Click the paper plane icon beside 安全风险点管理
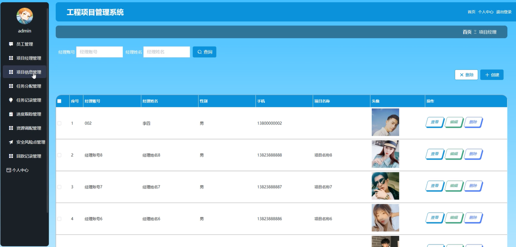 pos(11,142)
